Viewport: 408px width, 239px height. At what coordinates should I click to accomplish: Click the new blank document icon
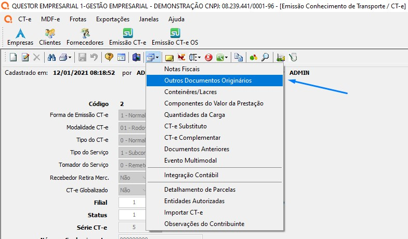13,57
